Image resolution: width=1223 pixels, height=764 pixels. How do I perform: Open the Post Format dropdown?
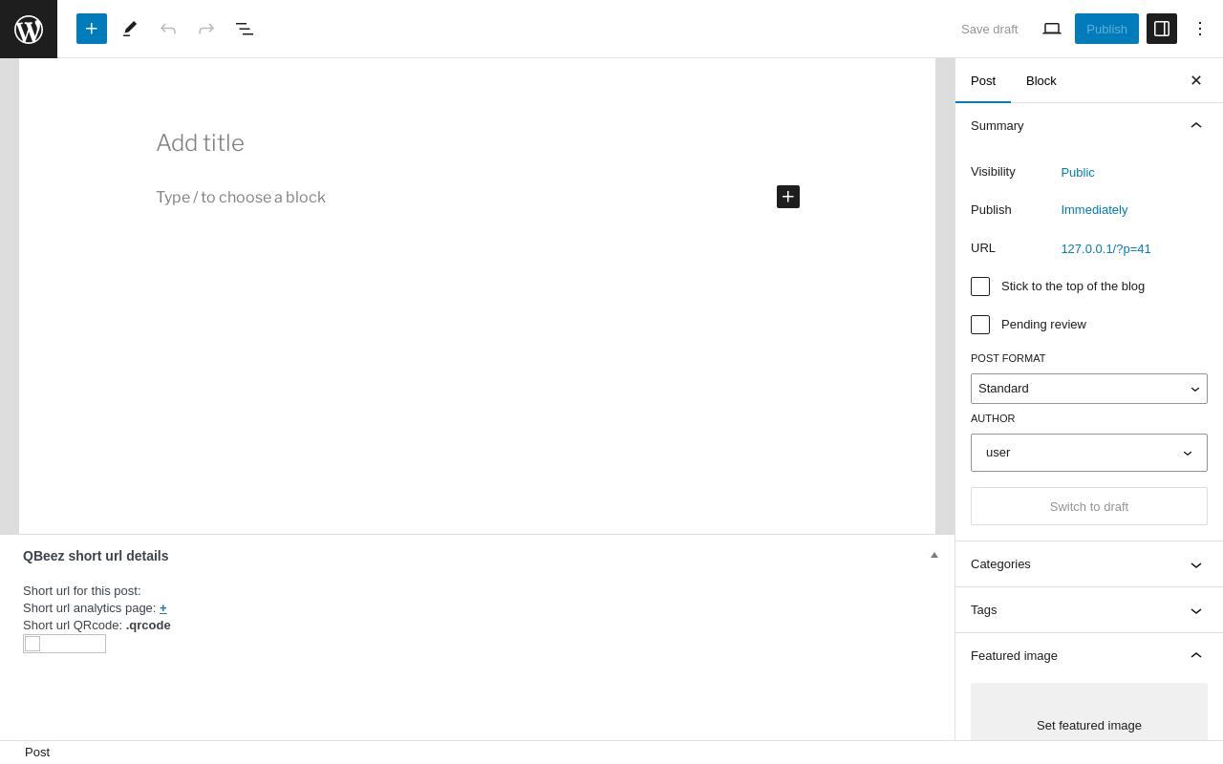[1089, 389]
